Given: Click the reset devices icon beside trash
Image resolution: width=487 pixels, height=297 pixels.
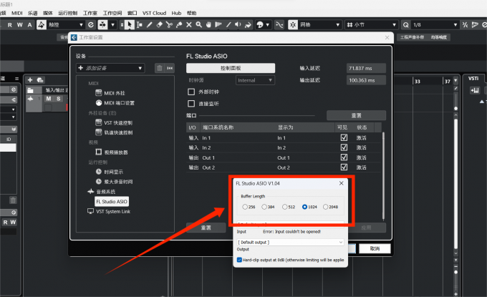Looking at the screenshot, I should point(170,68).
